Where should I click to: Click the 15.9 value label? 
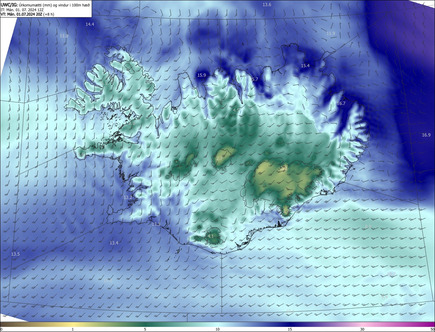click(202, 75)
